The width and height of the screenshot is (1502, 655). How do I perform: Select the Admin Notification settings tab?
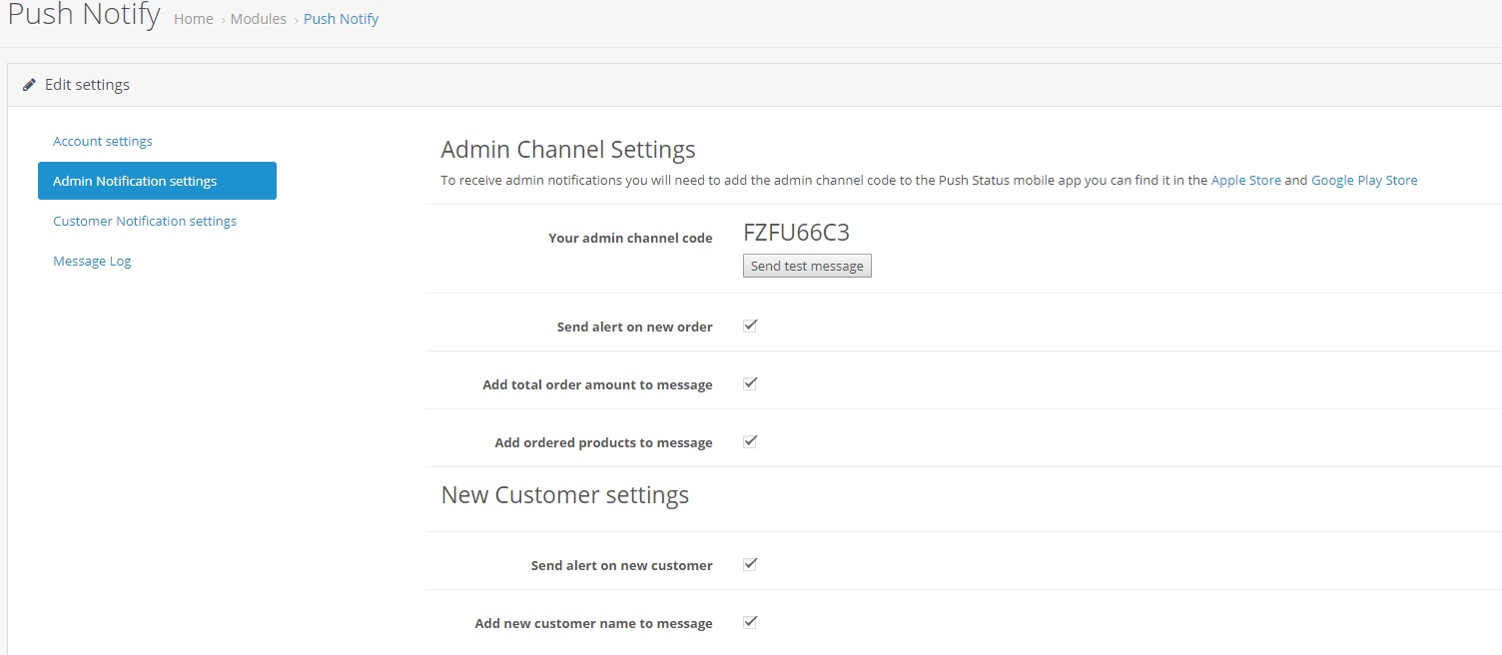(x=157, y=181)
